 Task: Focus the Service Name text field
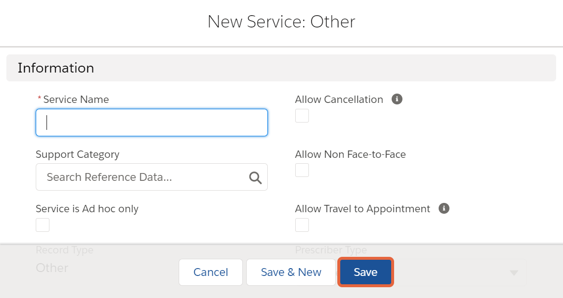[152, 123]
